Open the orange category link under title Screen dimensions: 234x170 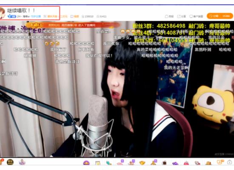pos(52,17)
